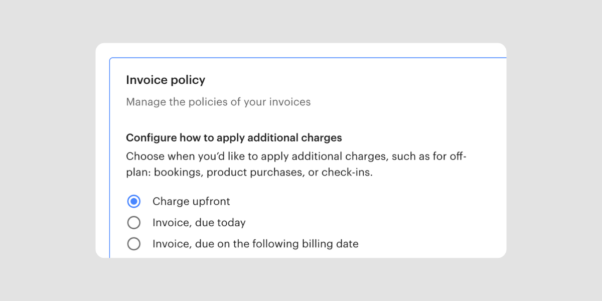Click the word "upfront" in first option

click(211, 201)
